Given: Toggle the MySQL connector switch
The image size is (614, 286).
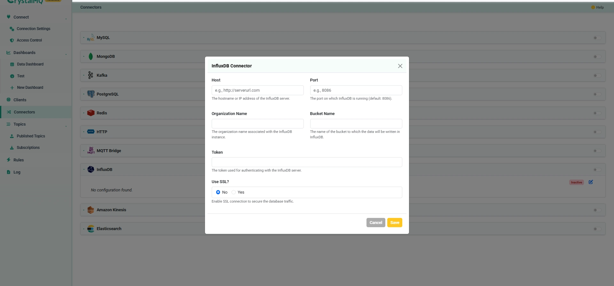Looking at the screenshot, I should [597, 38].
